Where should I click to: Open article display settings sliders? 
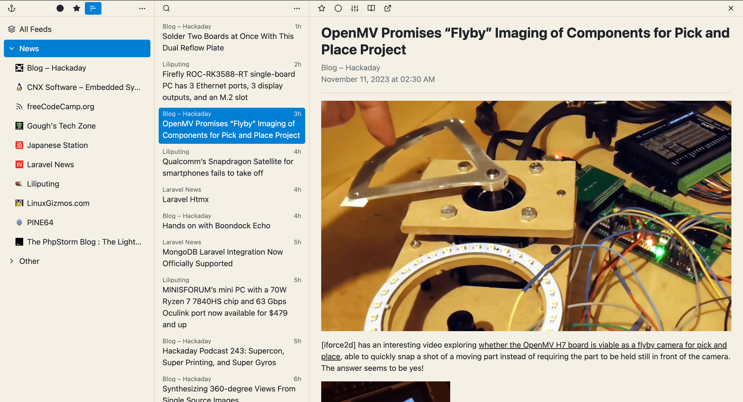coord(354,8)
